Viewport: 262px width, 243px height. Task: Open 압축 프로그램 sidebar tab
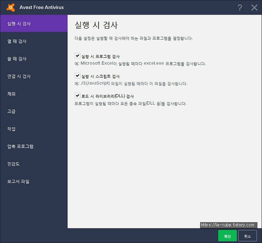(x=34, y=146)
